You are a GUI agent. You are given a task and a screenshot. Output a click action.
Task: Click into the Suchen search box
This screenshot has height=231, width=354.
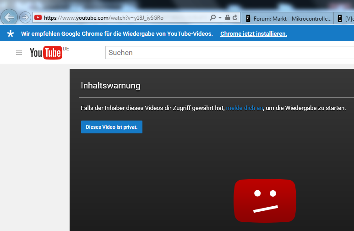click(229, 52)
